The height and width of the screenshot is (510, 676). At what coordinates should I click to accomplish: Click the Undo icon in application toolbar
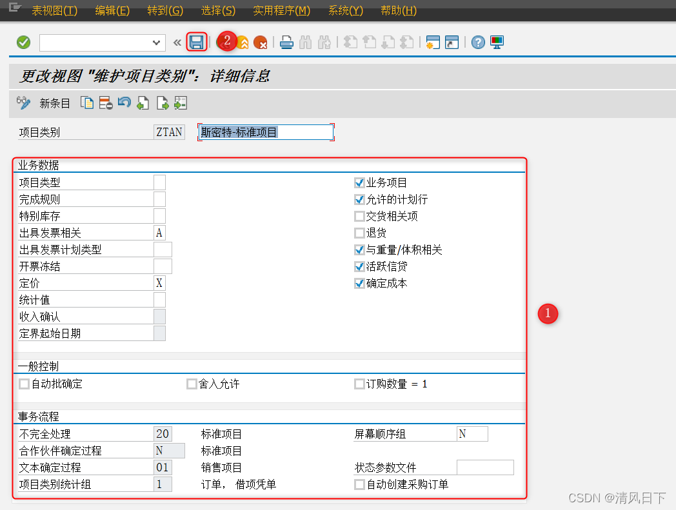[124, 103]
